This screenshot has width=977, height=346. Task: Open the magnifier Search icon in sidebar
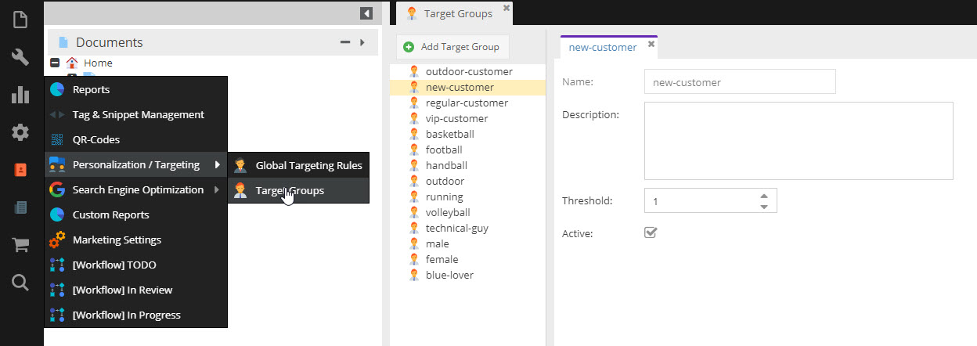[x=20, y=283]
